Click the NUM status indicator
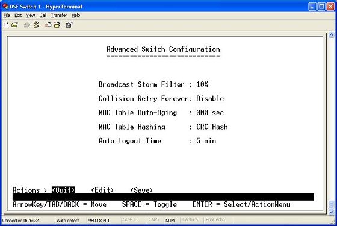This screenshot has height=226, width=337. coord(170,221)
